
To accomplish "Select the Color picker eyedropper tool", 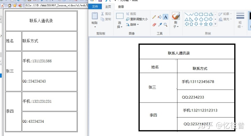I will point(160,25).
